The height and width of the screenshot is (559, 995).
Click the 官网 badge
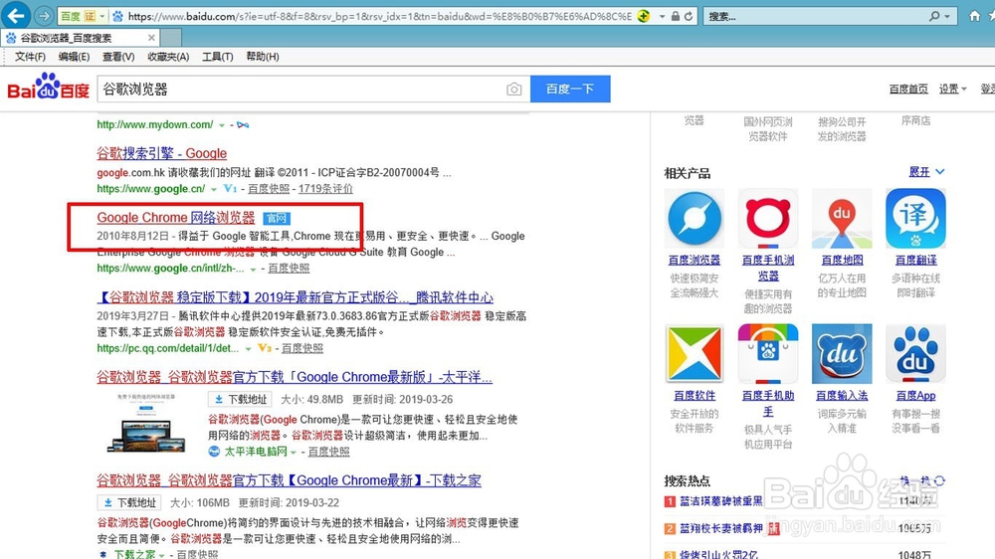coord(276,218)
